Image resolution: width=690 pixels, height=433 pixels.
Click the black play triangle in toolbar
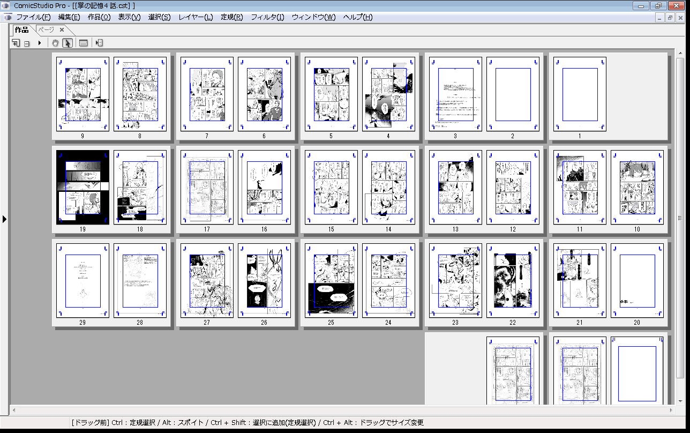[x=39, y=43]
